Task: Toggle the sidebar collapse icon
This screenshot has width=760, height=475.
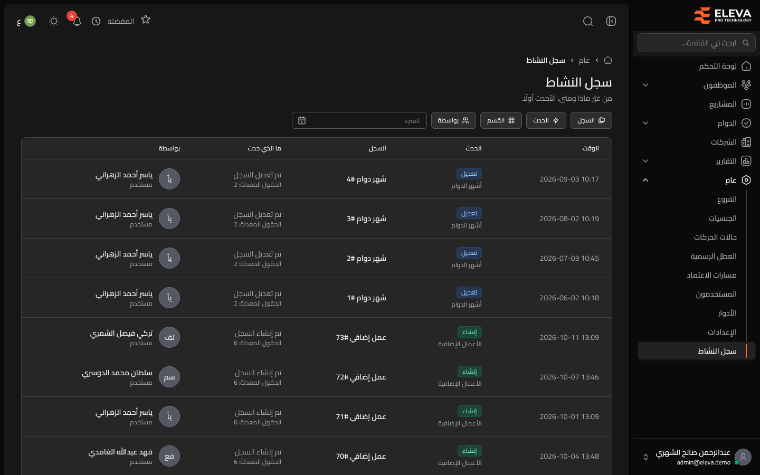Action: [x=611, y=21]
